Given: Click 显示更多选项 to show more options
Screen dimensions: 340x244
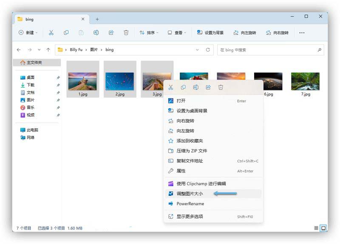Looking at the screenshot, I should 190,216.
